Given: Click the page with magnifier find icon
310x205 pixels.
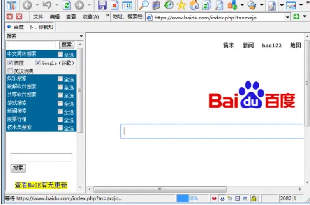Looking at the screenshot, I should coord(219,5).
